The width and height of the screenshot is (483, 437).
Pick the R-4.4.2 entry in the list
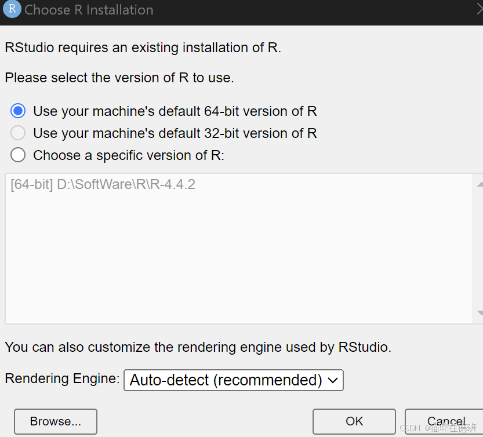coord(103,185)
